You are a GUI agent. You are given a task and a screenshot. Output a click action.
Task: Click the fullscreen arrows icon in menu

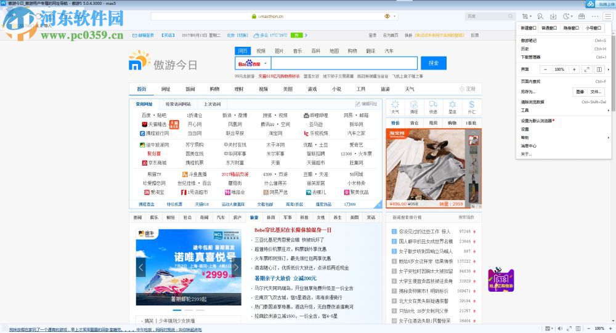586,70
